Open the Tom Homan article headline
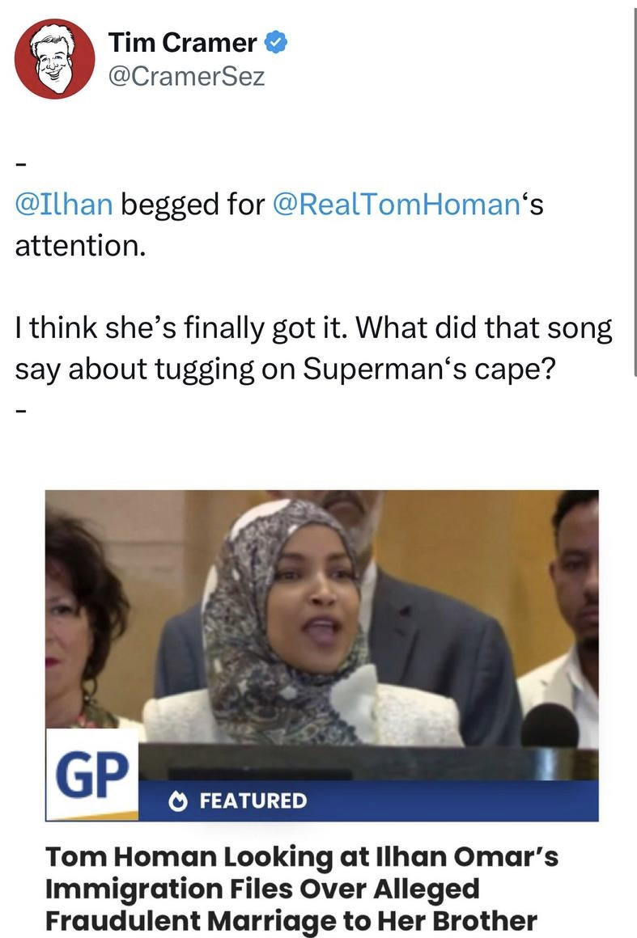This screenshot has height=938, width=637. (x=301, y=888)
